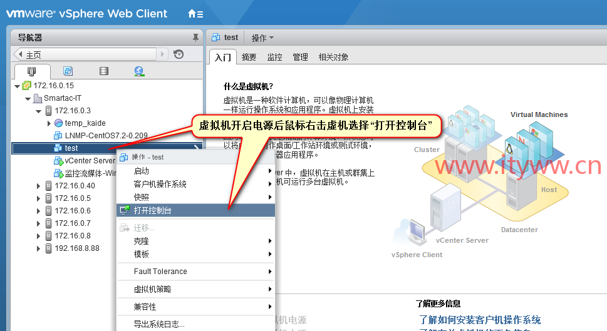Open the 兼容性 compatibility submenu

pos(196,307)
